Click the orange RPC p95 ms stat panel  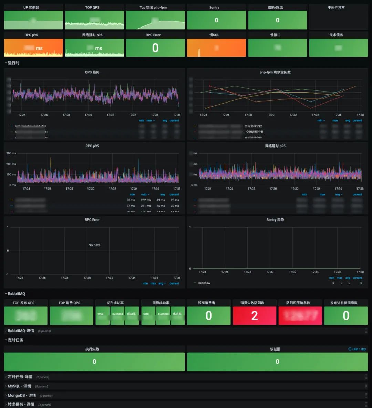pyautogui.click(x=33, y=47)
